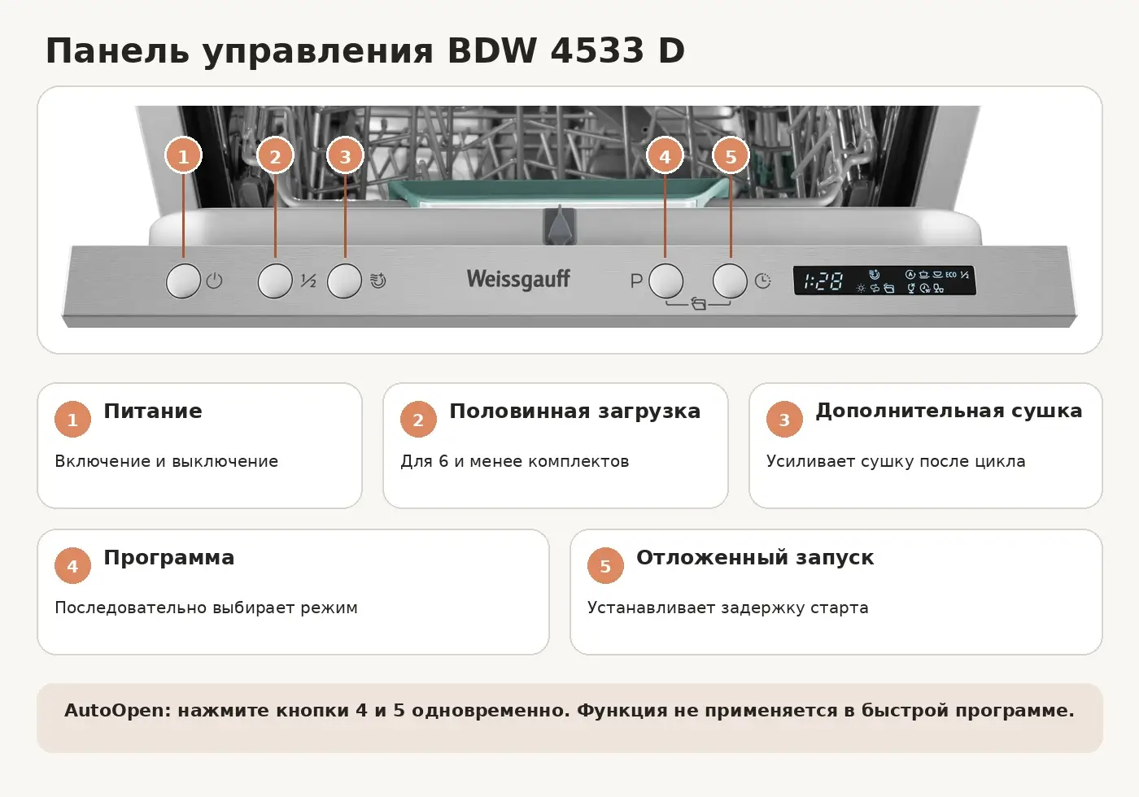Click the clock icon beside the delay button
The width and height of the screenshot is (1139, 797).
tap(762, 281)
